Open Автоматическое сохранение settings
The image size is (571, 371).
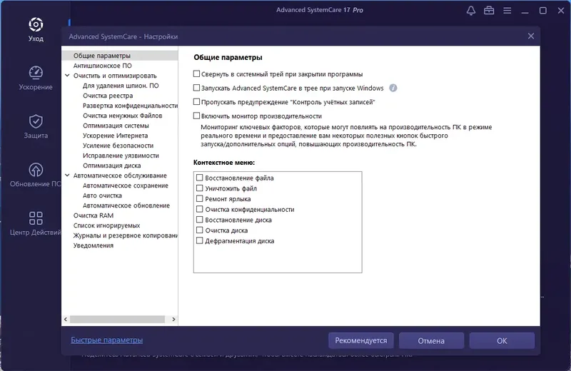tap(126, 185)
